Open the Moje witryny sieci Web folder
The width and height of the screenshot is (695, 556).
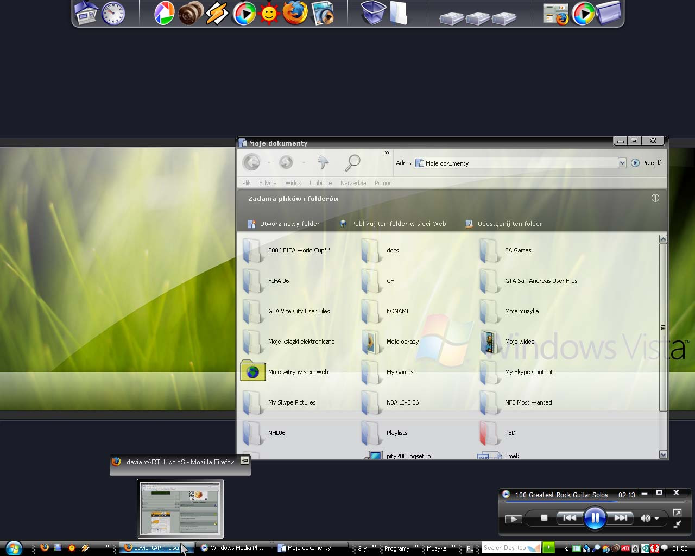tap(253, 372)
